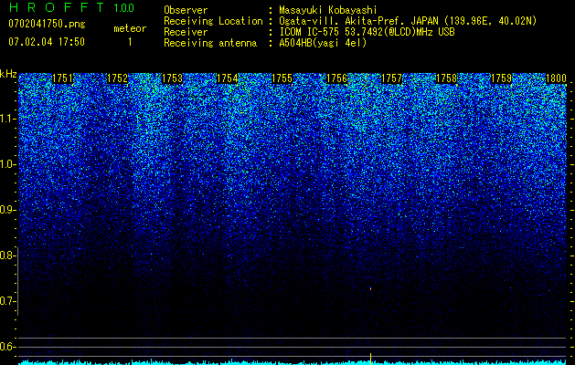
Task: Click the 1800 time marker
Action: [x=557, y=78]
